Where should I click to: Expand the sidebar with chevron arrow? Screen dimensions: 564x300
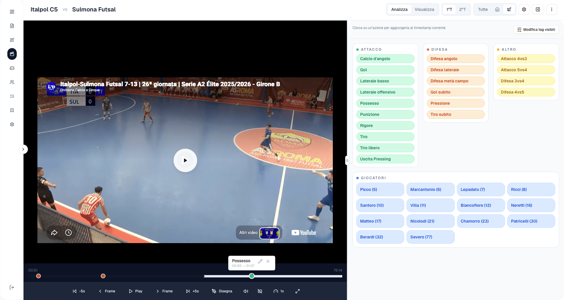[23, 149]
